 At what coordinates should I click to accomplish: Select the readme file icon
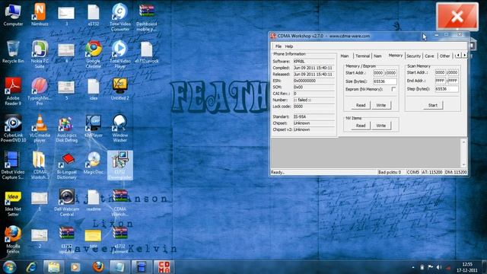93,200
